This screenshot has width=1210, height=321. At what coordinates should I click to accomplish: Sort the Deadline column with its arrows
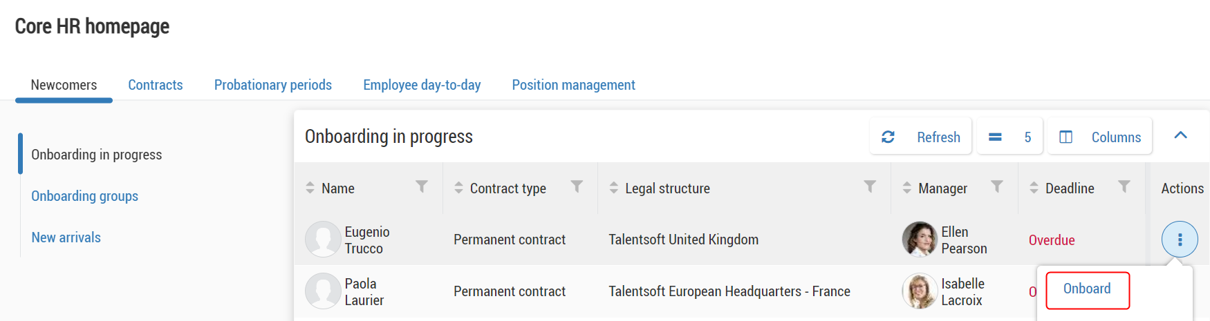pos(1034,188)
